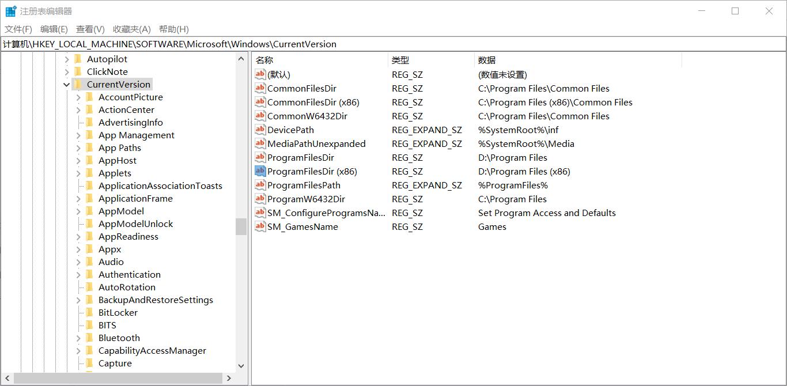The height and width of the screenshot is (386, 787).
Task: Click the CurrentVersion folder icon
Action: coord(78,84)
